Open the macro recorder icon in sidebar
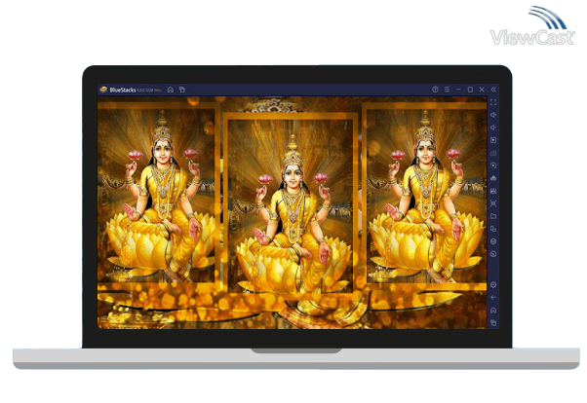This screenshot has height=403, width=587. [x=493, y=191]
